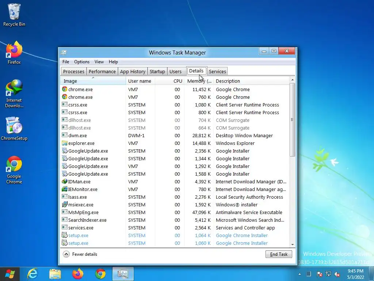Open the Help menu
The image size is (374, 281).
click(x=113, y=61)
